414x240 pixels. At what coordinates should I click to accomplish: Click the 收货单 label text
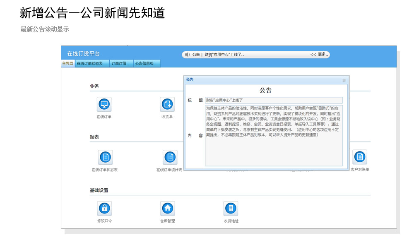[167, 117]
